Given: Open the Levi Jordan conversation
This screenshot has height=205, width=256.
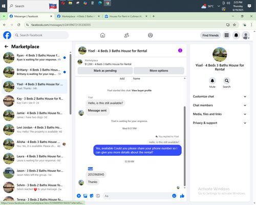Looking at the screenshot, I should tap(34, 130).
